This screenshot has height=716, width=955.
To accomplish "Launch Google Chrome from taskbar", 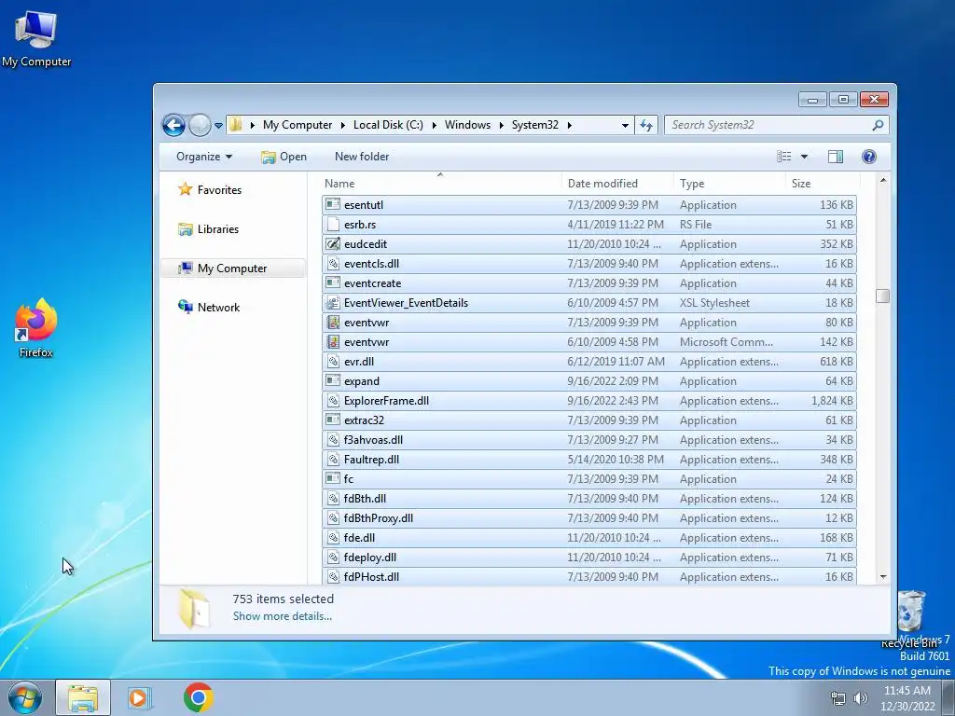I will (198, 697).
